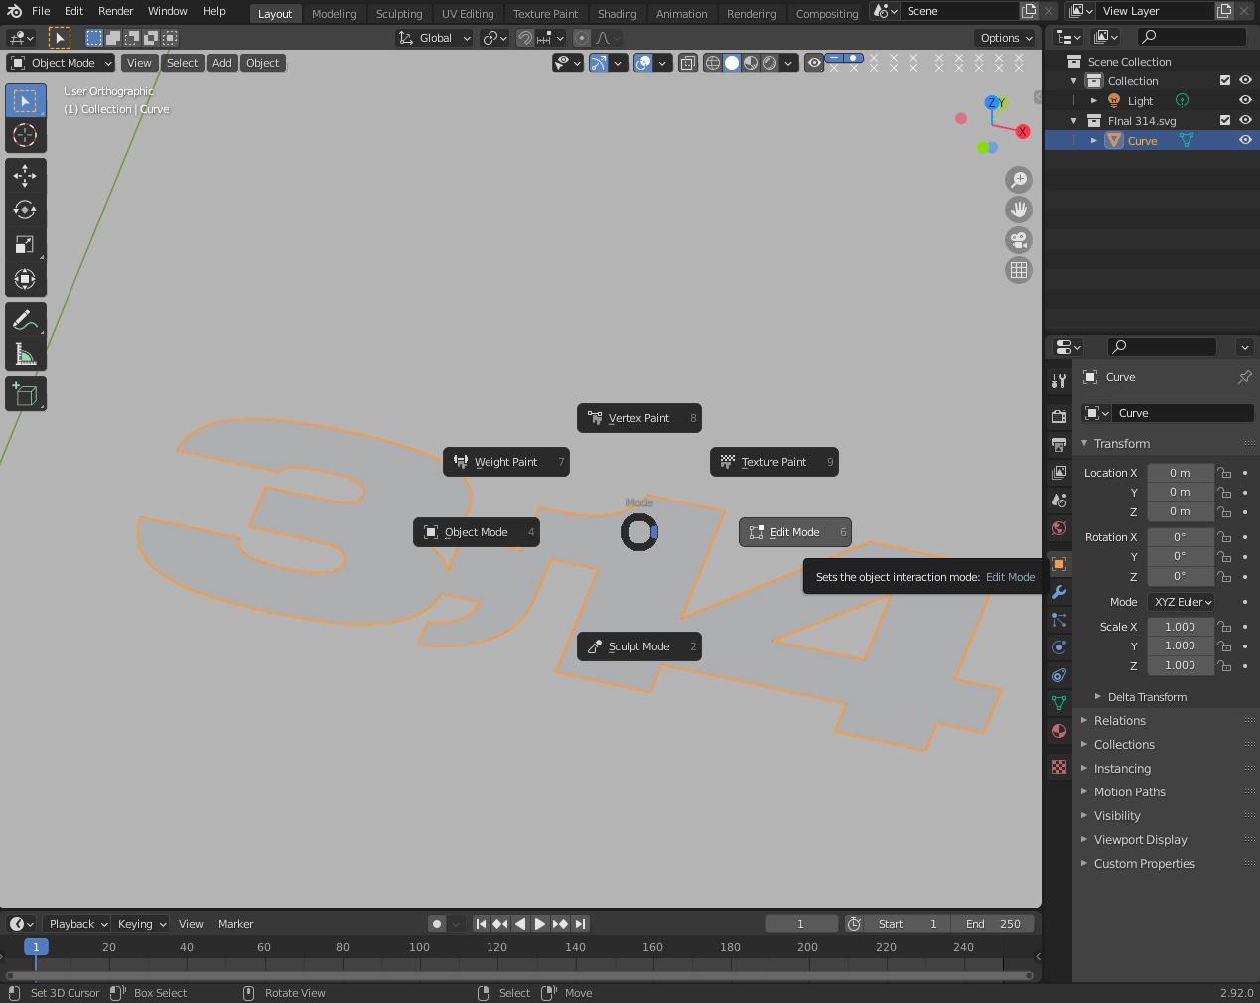Toggle the Location X lock
Viewport: 1260px width, 1003px height.
[1225, 473]
